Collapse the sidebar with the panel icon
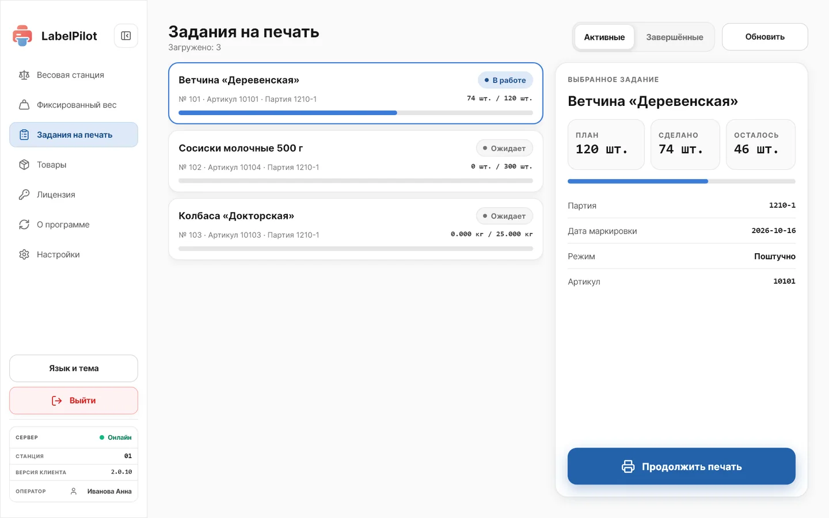 (126, 36)
